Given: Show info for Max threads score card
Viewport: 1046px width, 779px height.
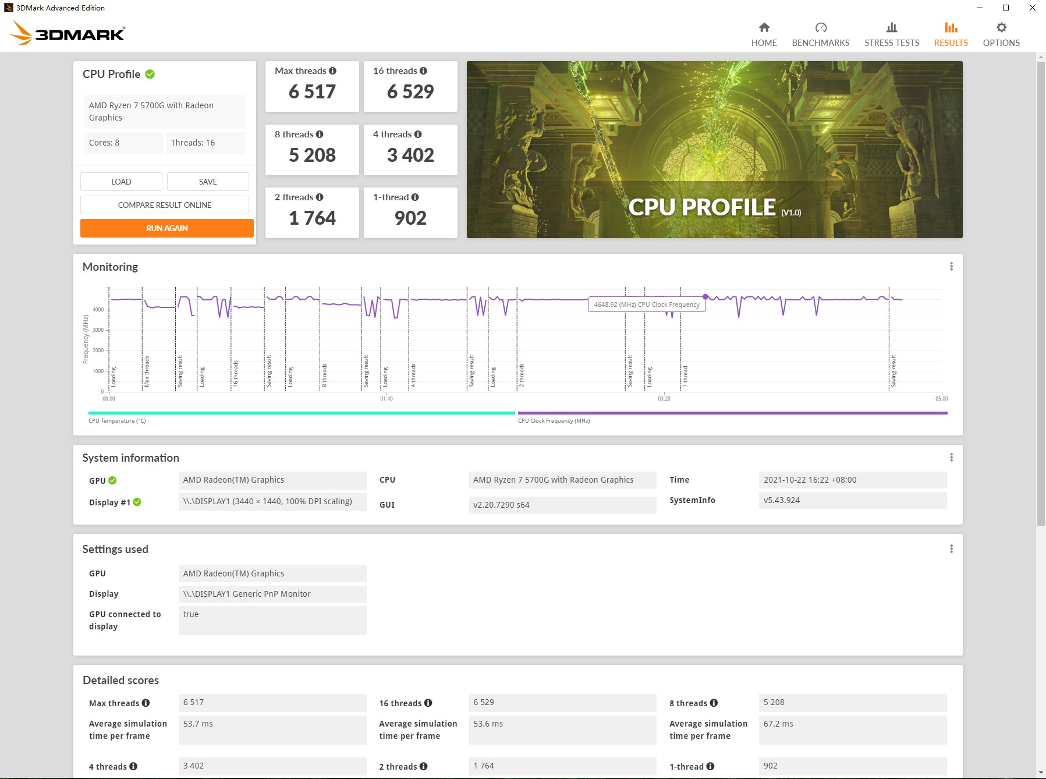Looking at the screenshot, I should 332,71.
